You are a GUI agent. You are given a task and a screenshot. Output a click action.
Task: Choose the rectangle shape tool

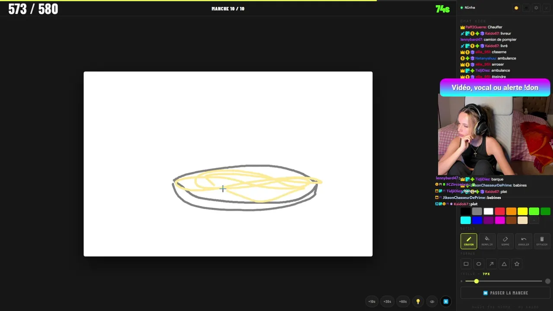click(x=466, y=264)
